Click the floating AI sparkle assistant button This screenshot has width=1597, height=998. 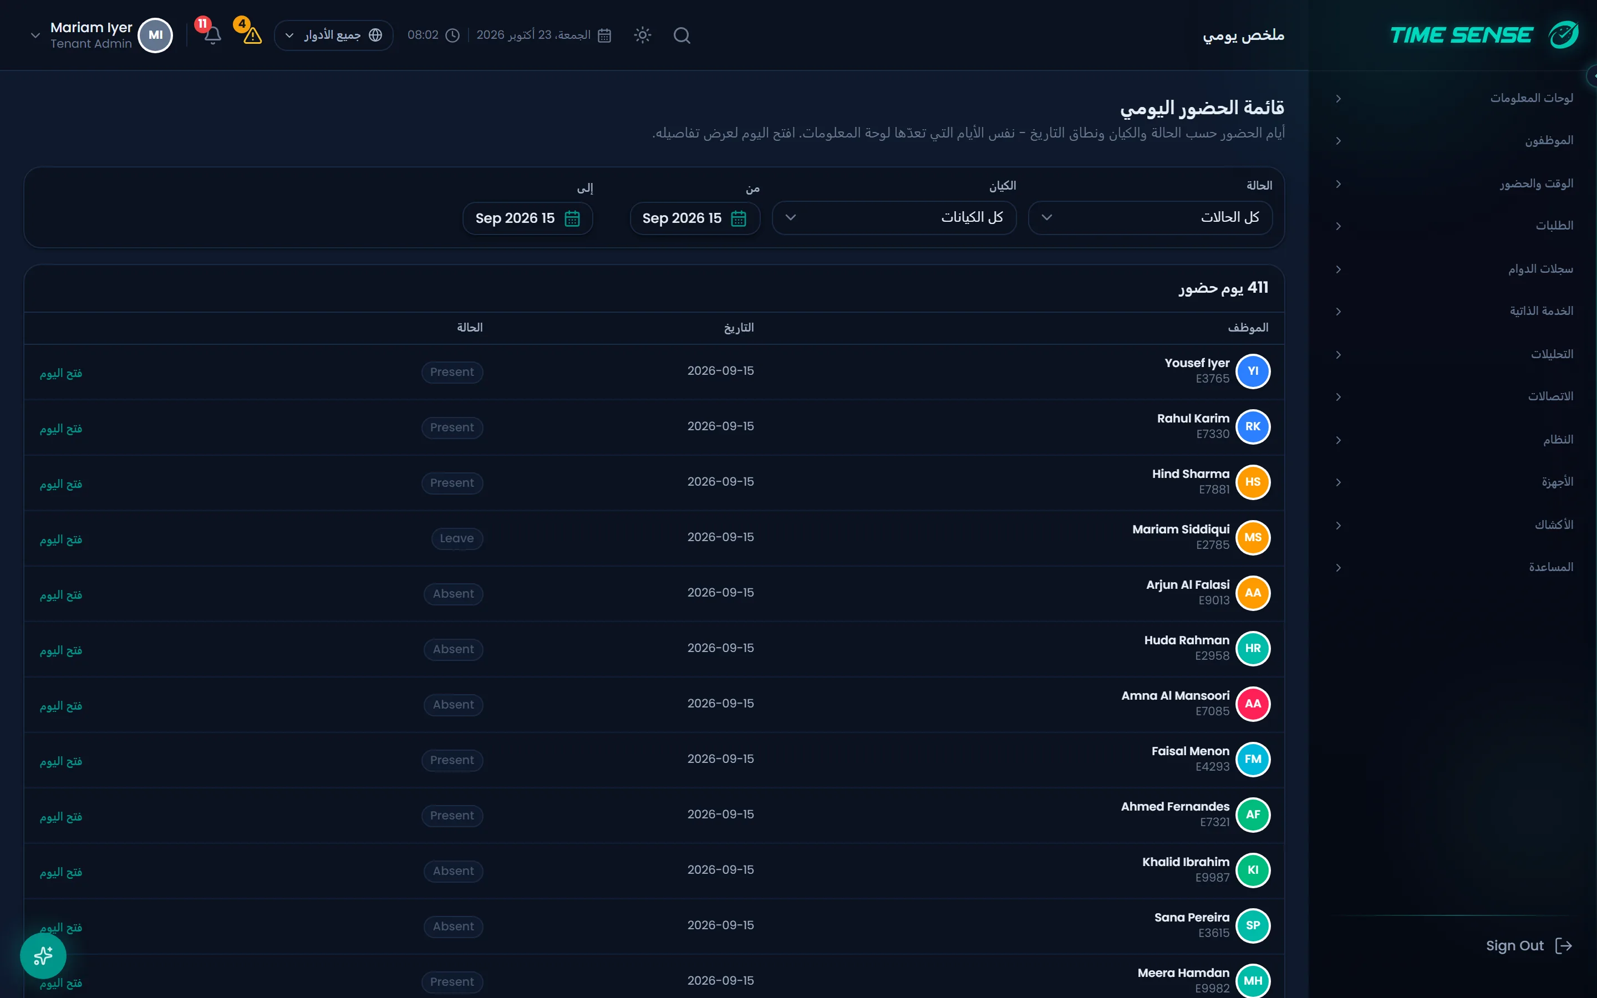(x=43, y=955)
